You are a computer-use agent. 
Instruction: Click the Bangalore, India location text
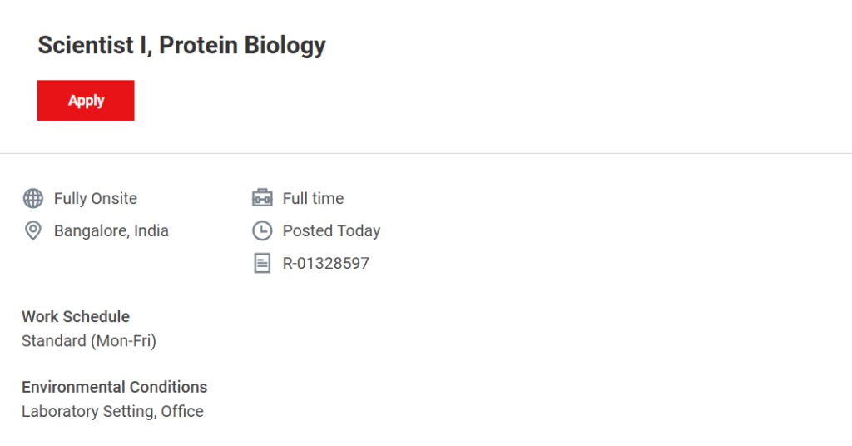coord(111,230)
